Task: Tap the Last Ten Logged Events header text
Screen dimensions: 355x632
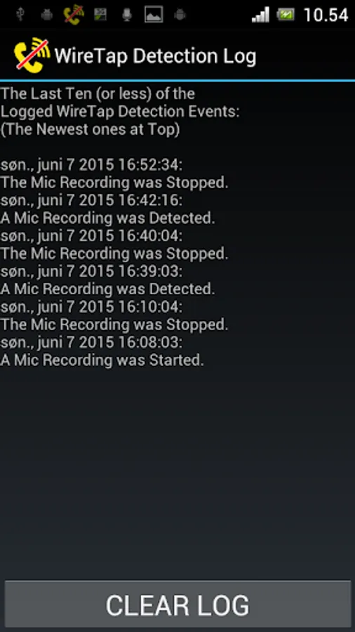Action: (120, 112)
